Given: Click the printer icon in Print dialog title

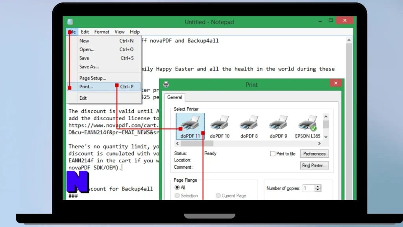Looking at the screenshot, I should [166, 84].
